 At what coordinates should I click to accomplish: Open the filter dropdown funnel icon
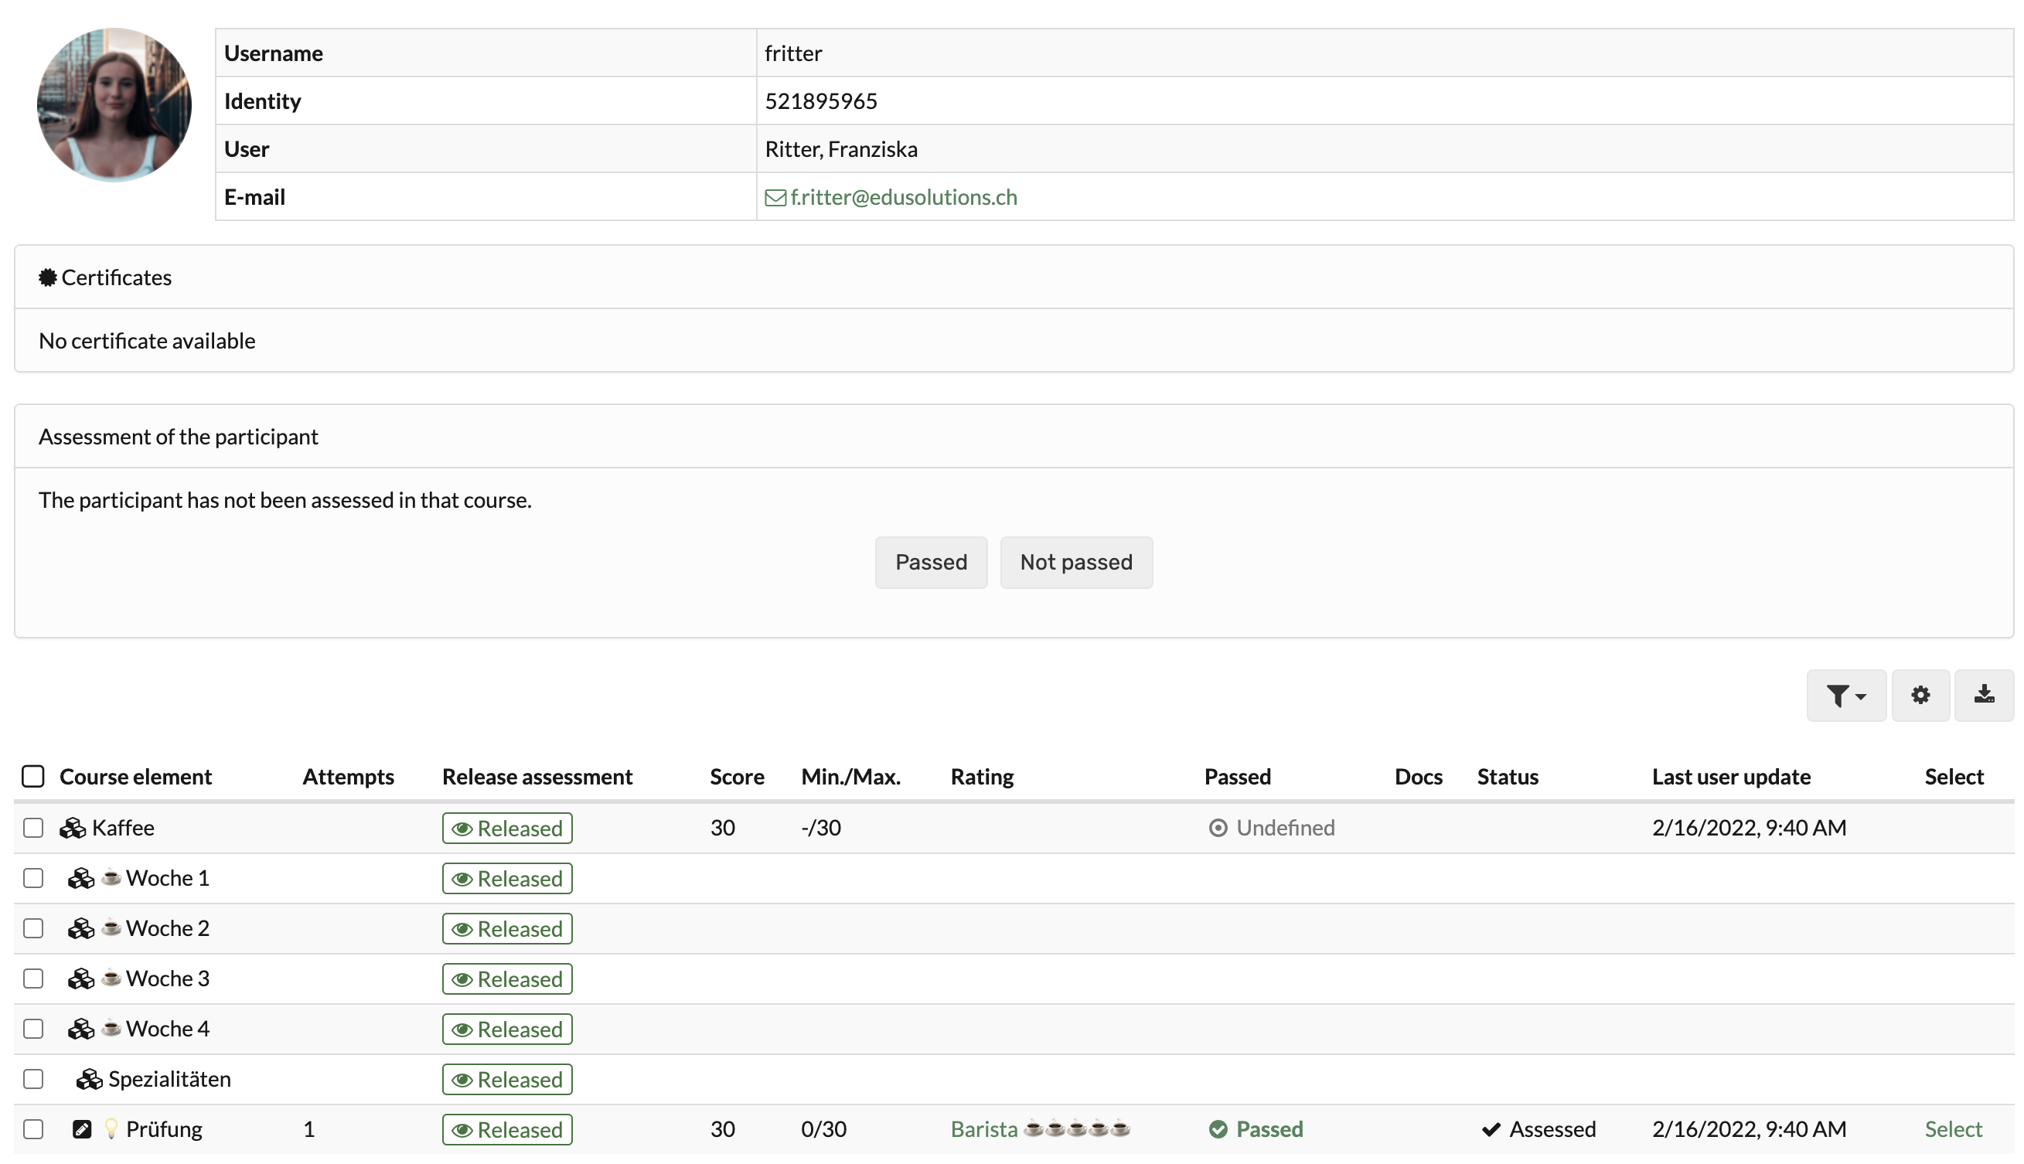[1843, 696]
